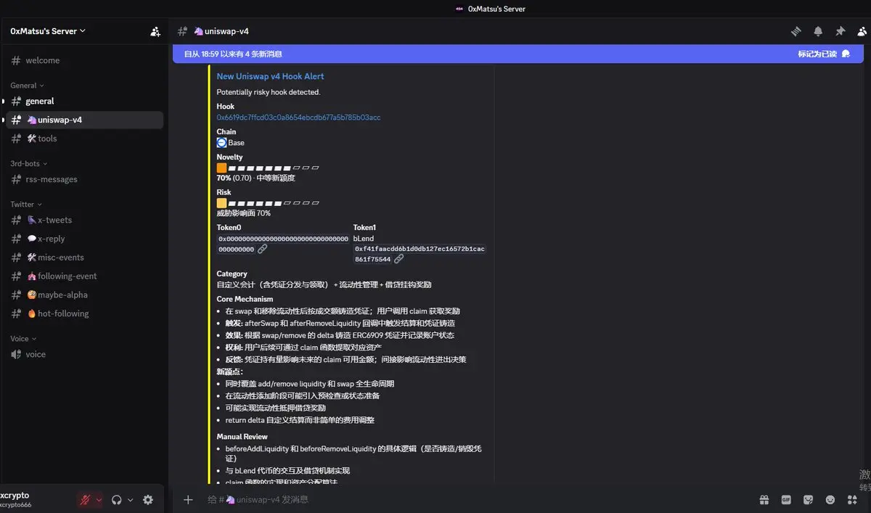Viewport: 871px width, 513px height.
Task: Click the Novelty 70% progress bar
Action: pos(274,168)
